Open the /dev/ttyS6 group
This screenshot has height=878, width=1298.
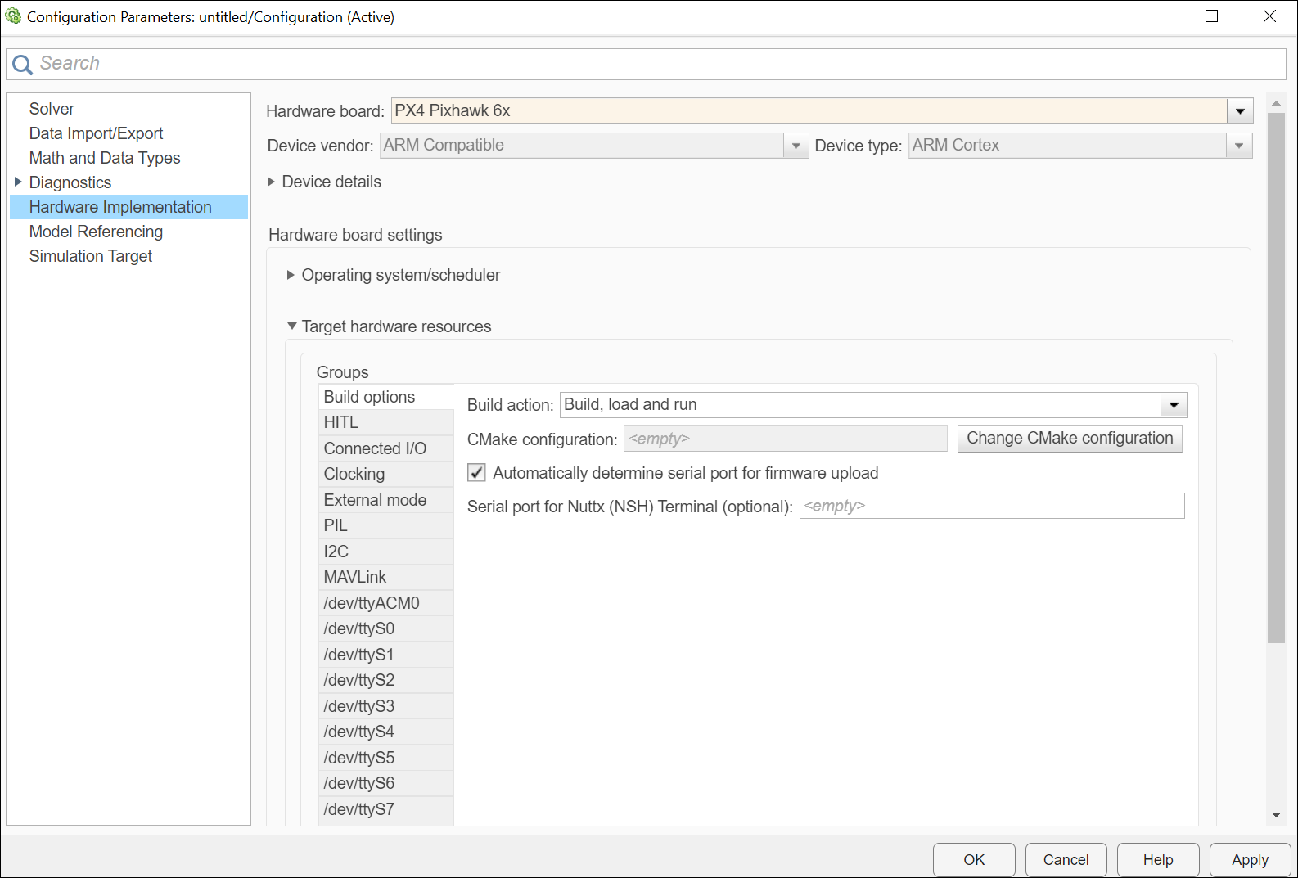(386, 783)
